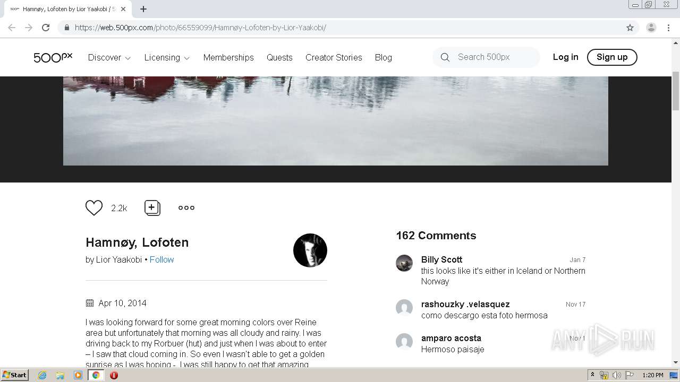Click the Chrome taskbar icon
The image size is (680, 382).
coord(96,375)
